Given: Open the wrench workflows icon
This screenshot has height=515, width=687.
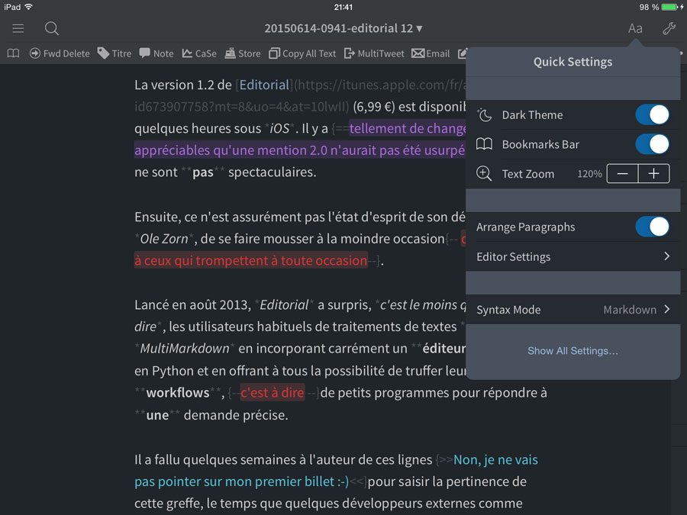Looking at the screenshot, I should click(x=669, y=28).
